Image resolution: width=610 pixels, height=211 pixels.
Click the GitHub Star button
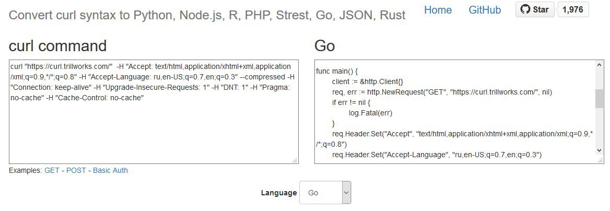pos(534,10)
